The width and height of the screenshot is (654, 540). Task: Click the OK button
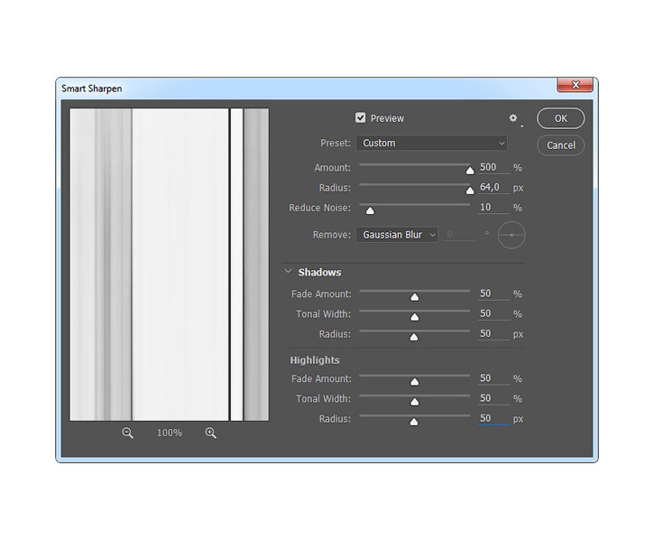[560, 118]
